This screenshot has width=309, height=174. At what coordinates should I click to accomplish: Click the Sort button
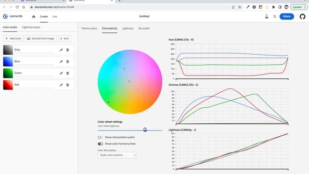(x=65, y=39)
